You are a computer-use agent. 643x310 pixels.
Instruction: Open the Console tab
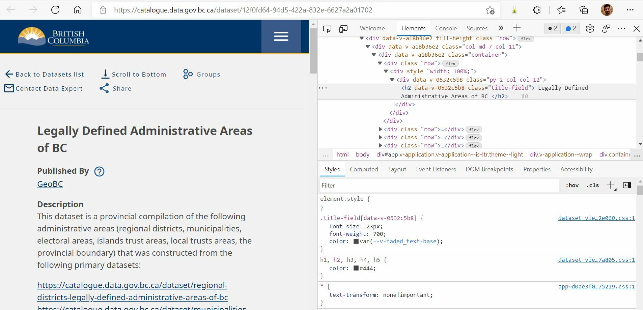(446, 28)
